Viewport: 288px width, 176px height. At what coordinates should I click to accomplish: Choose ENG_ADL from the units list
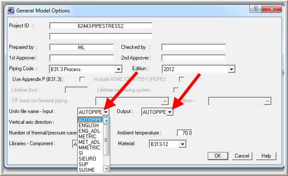(x=90, y=131)
